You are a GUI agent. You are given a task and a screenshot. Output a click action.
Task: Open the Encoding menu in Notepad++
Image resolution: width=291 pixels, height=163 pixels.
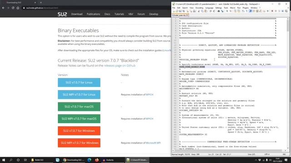click(x=199, y=8)
